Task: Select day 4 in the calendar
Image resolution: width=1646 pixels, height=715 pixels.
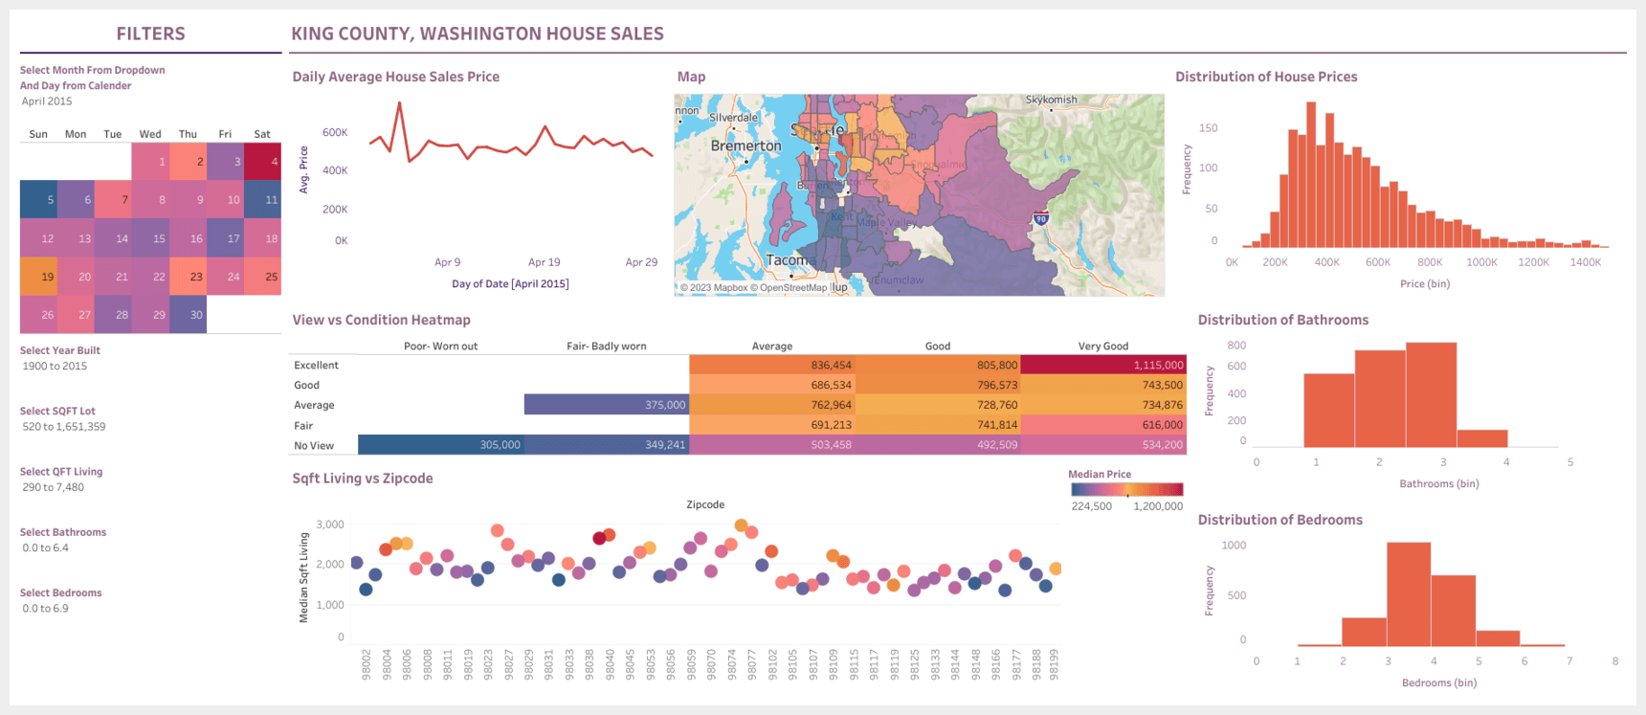Action: (x=262, y=162)
